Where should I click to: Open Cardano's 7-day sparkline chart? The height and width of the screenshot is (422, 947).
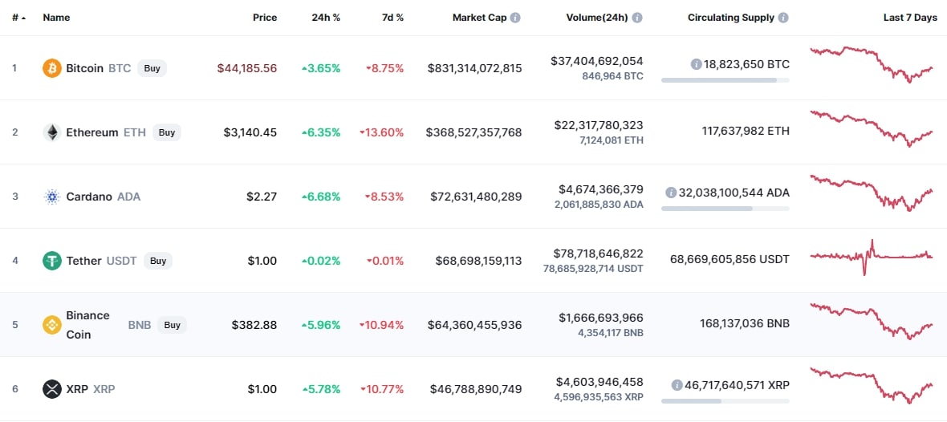pos(872,193)
